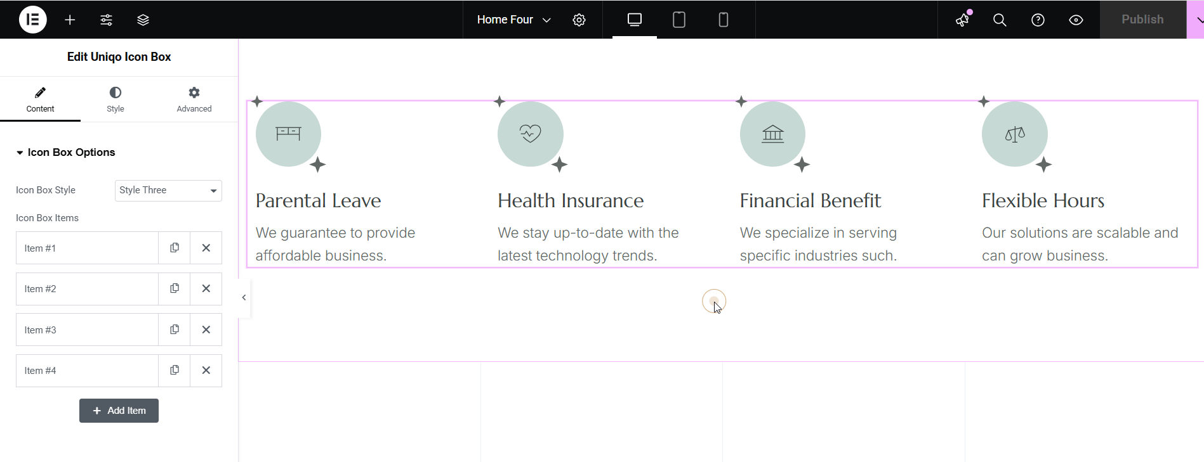Viewport: 1204px width, 462px height.
Task: Open page settings gear icon
Action: (x=579, y=20)
